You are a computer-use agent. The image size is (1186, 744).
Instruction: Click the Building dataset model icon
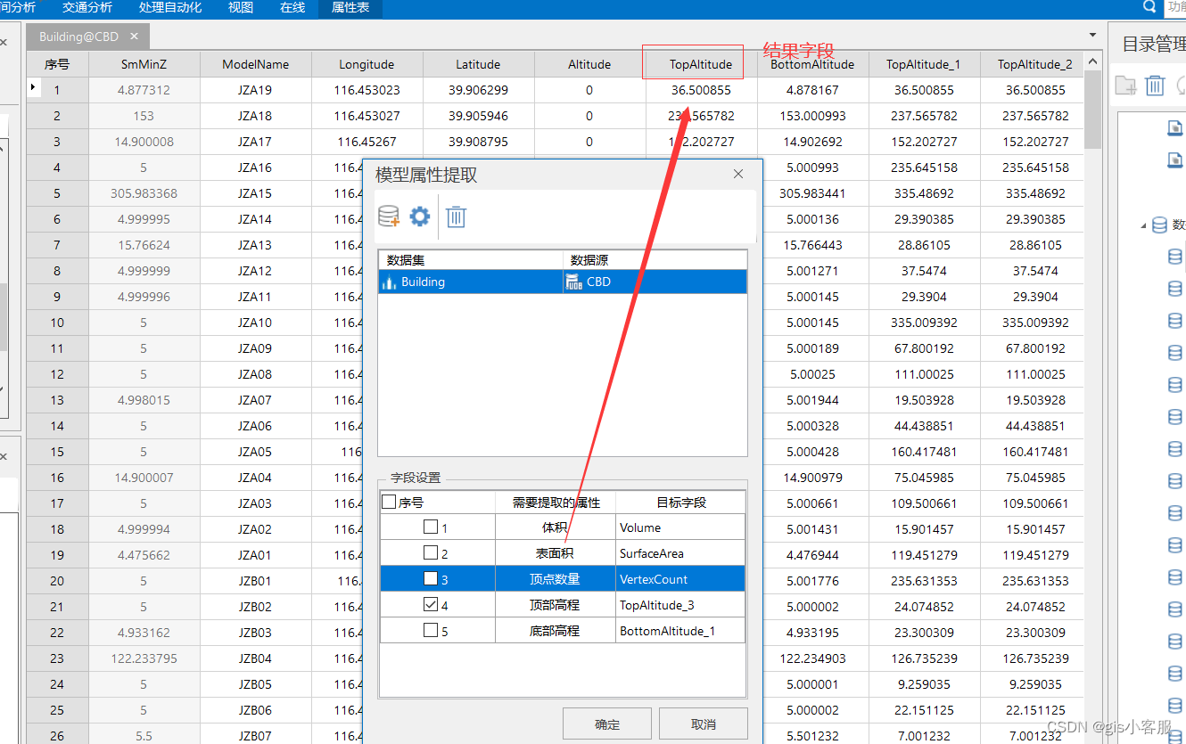click(389, 282)
